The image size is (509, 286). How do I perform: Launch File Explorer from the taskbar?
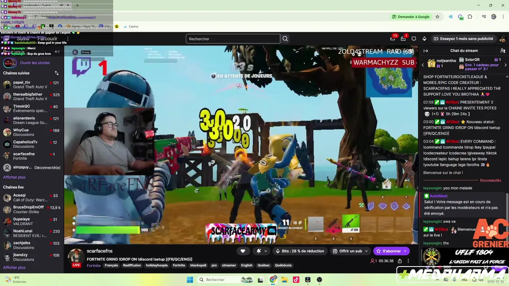click(284, 280)
